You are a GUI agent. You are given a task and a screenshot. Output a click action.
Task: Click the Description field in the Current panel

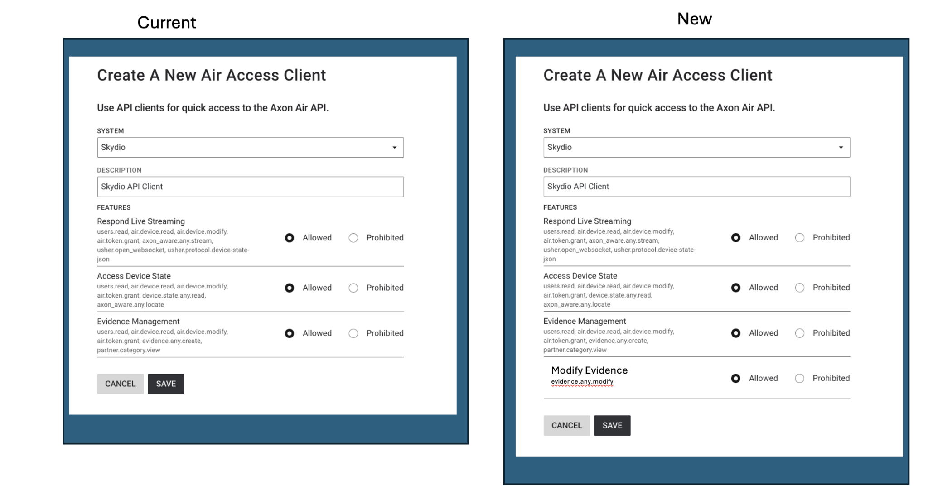[250, 187]
